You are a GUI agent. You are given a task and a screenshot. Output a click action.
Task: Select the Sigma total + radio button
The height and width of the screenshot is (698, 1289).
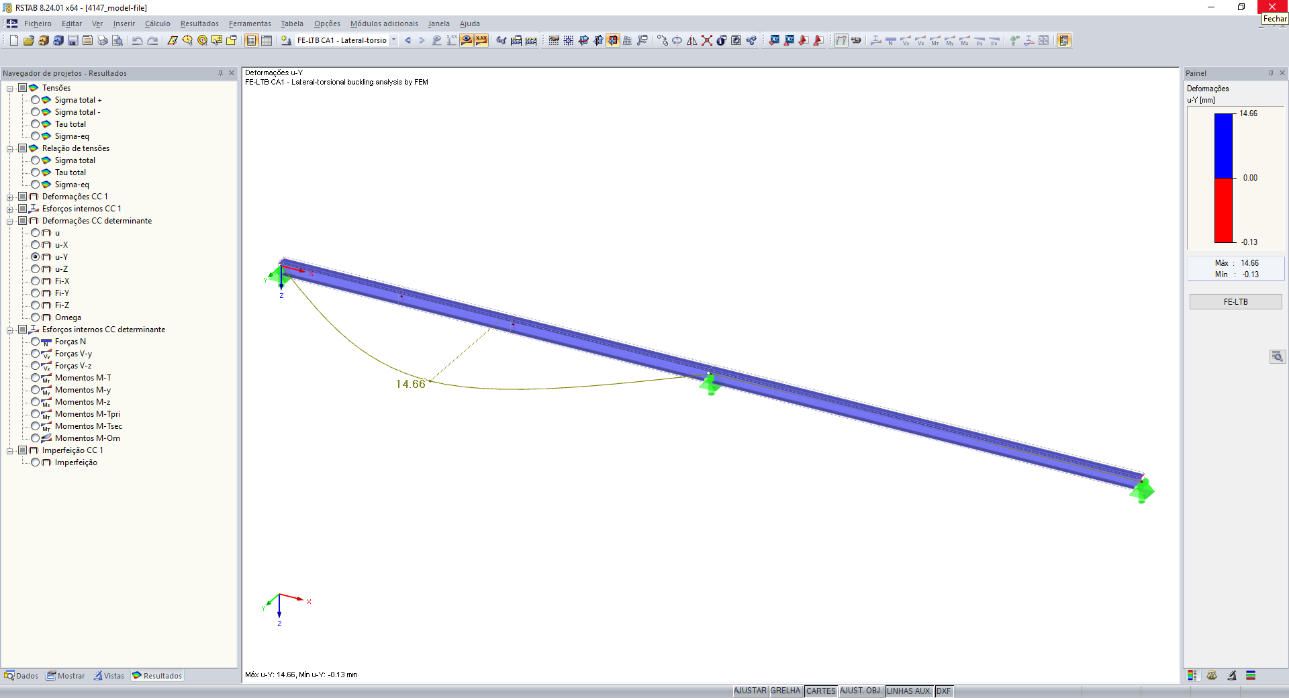click(36, 100)
